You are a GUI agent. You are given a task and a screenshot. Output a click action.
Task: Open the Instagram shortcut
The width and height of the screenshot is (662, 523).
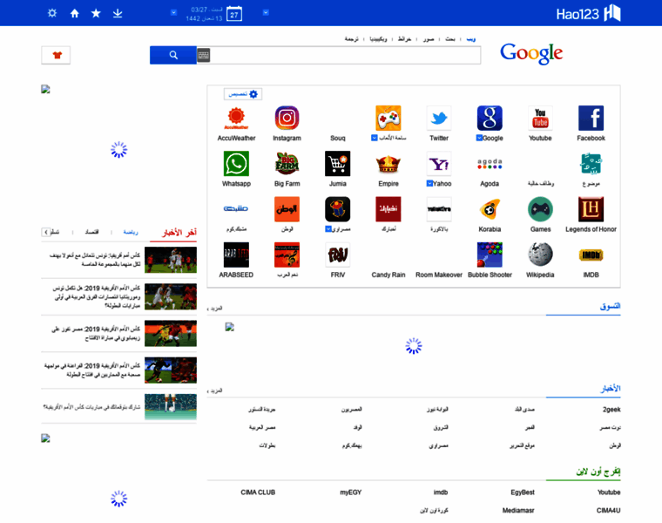287,118
